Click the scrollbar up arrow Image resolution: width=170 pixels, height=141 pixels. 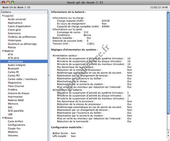[168, 132]
